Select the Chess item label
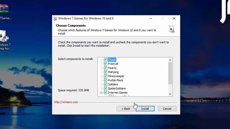230x129 pixels. coord(112,60)
